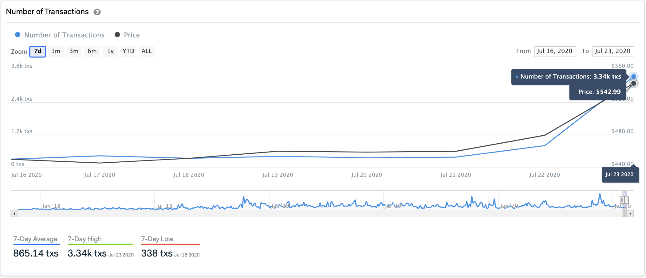
Task: Select the 1y zoom range
Action: click(110, 51)
